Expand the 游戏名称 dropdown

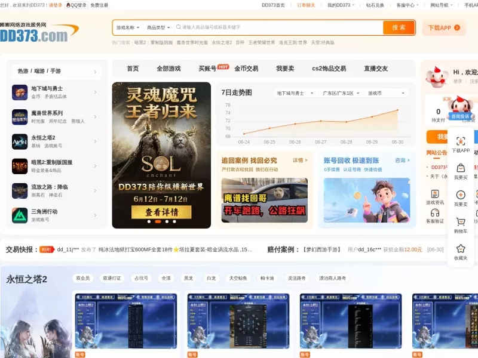click(x=128, y=27)
